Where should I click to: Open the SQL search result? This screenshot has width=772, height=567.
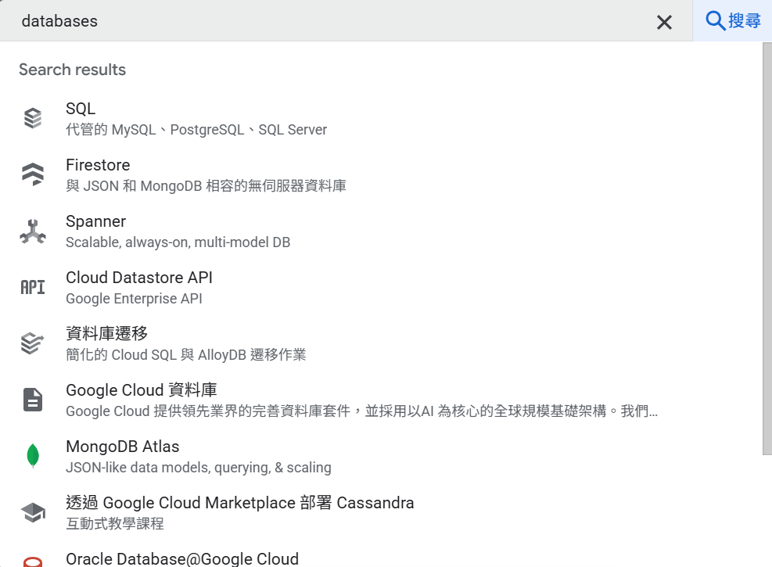pyautogui.click(x=381, y=119)
